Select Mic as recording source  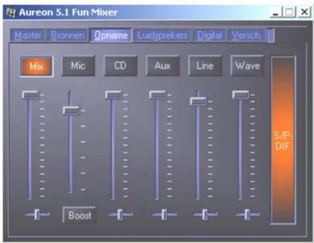[x=78, y=66]
